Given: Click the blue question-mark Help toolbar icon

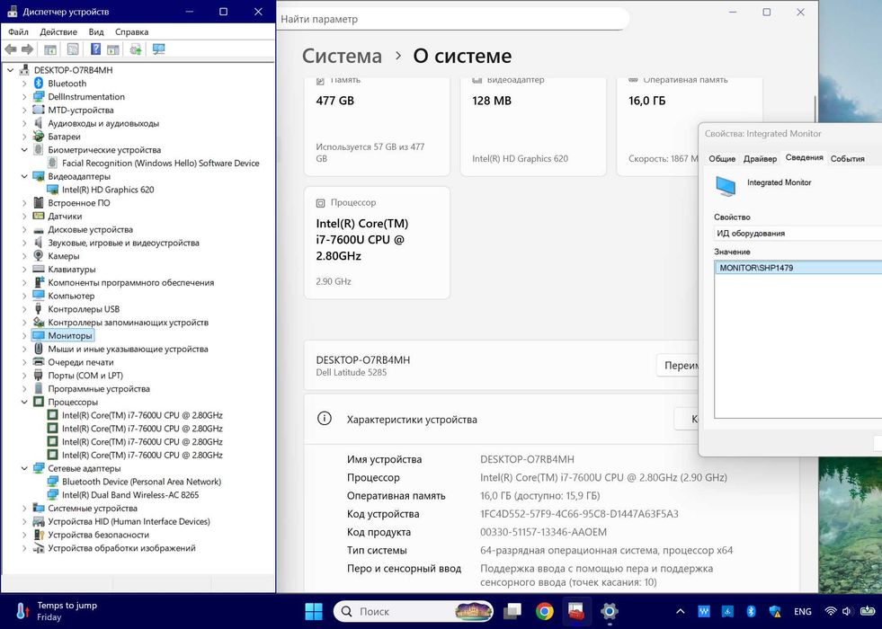Looking at the screenshot, I should [x=95, y=49].
